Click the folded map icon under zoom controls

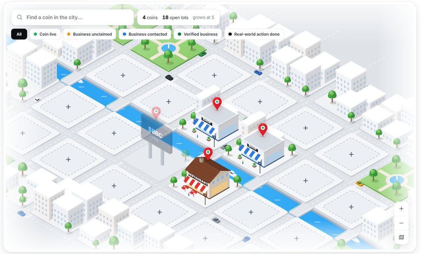click(x=401, y=237)
